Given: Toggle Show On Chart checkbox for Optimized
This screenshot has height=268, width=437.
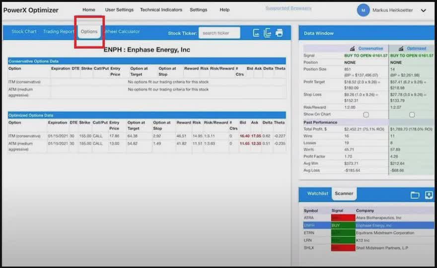Looking at the screenshot, I should [x=412, y=115].
